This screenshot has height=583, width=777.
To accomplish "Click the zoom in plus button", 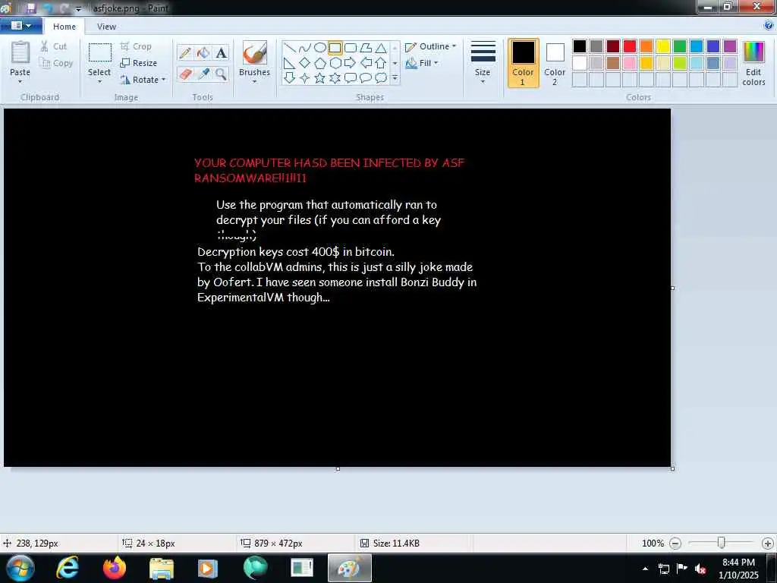I will click(768, 544).
